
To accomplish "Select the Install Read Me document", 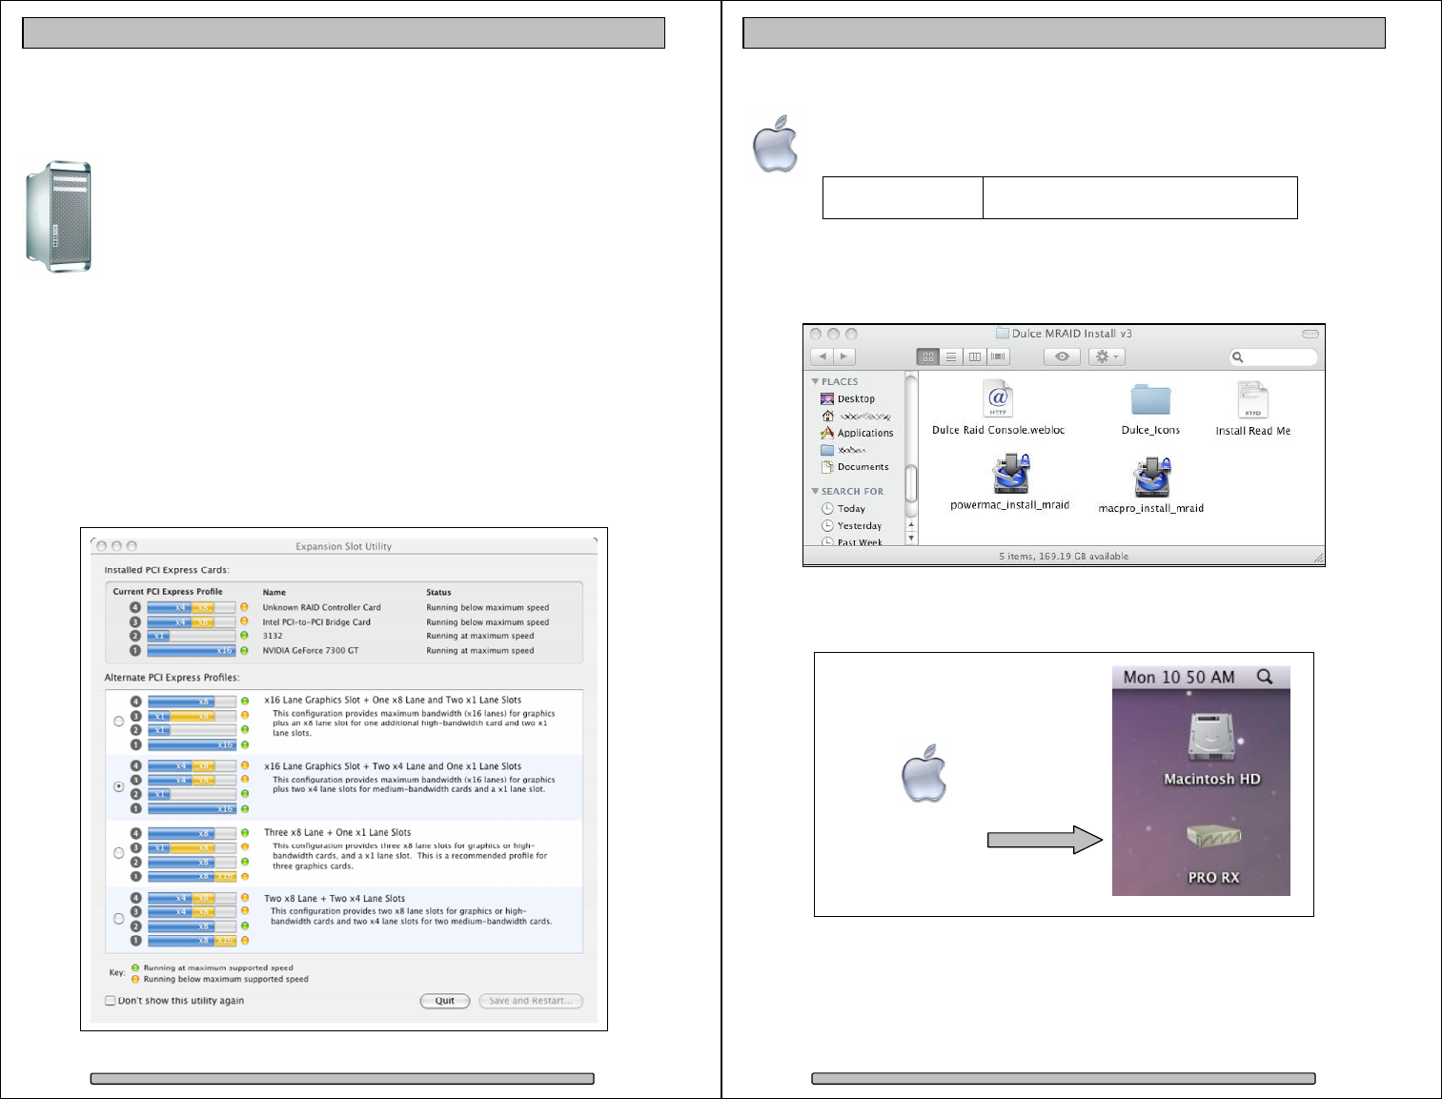I will point(1252,408).
